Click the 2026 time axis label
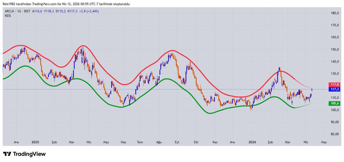Image resolution: width=344 pixels, height=162 pixels. [252, 142]
